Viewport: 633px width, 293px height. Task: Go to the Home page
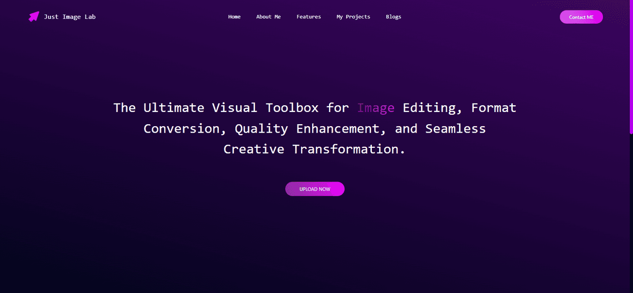[x=234, y=17]
